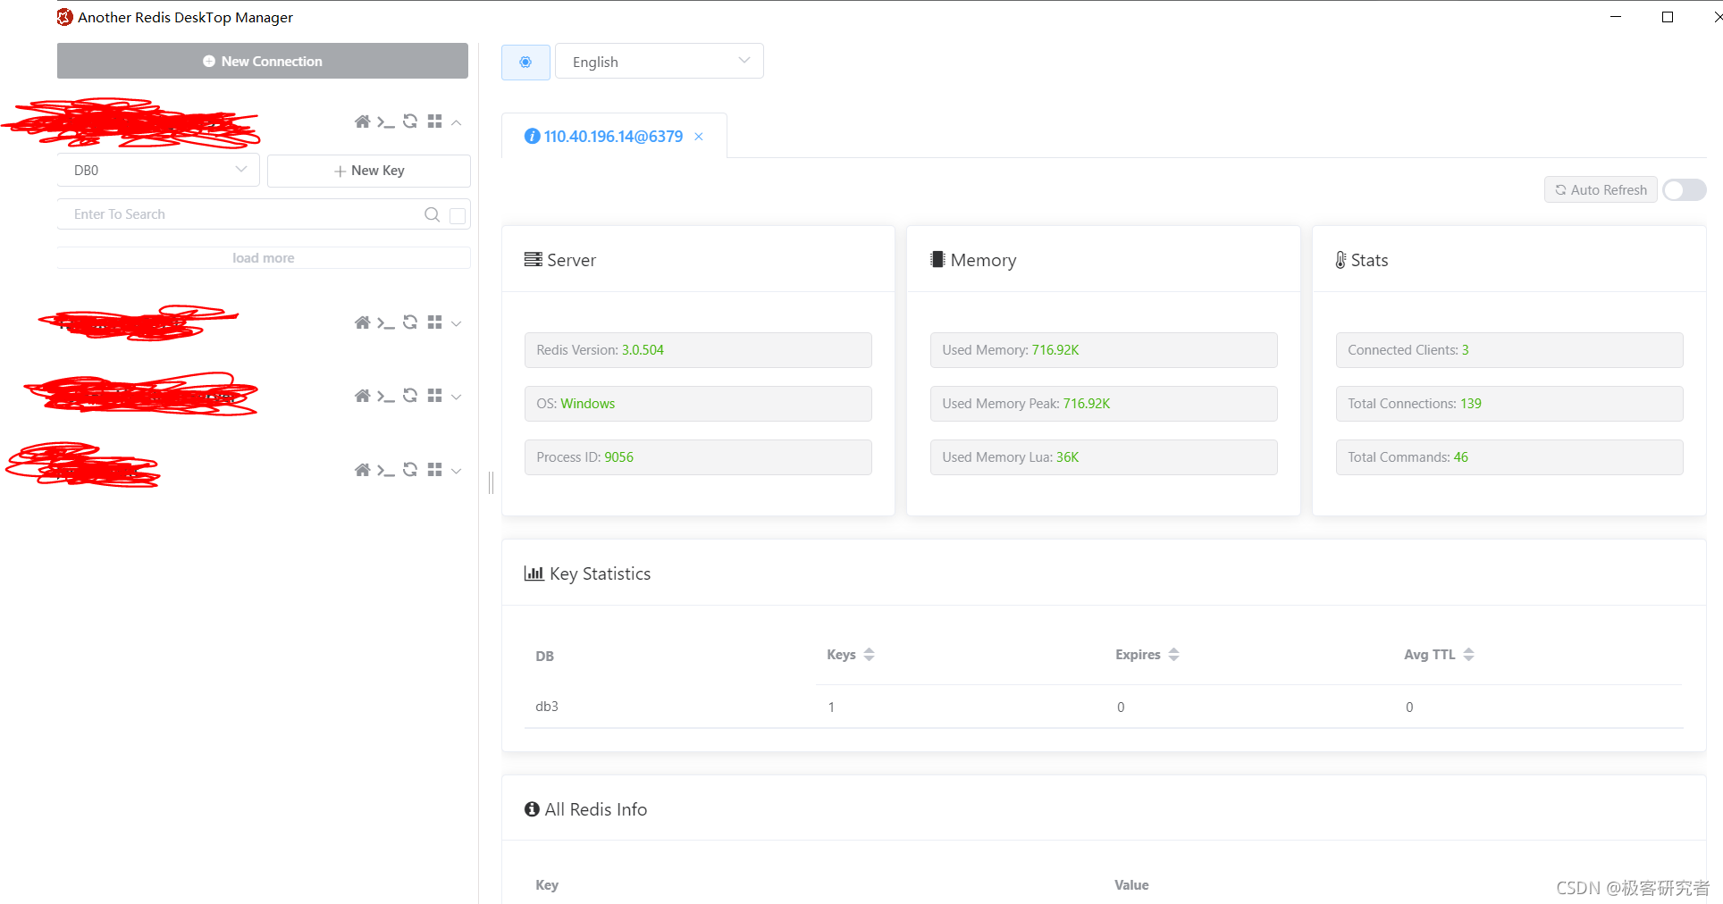Close the 110.40.196.14@6379 tab
Image resolution: width=1723 pixels, height=904 pixels.
tap(699, 137)
